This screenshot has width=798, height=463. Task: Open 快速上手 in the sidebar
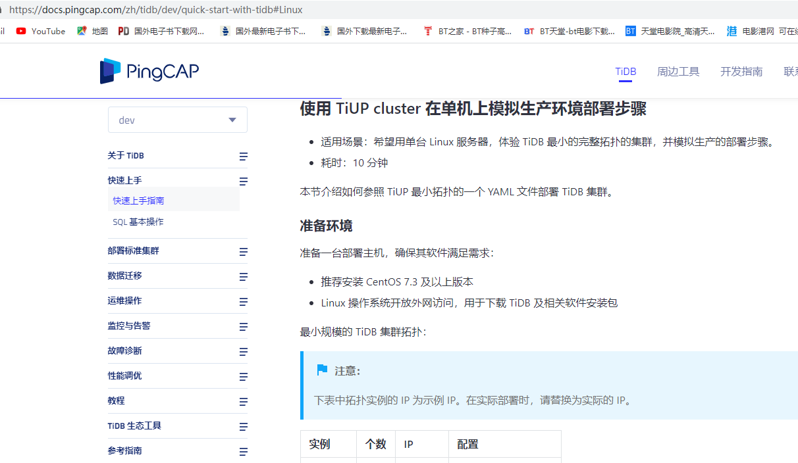[x=125, y=180]
